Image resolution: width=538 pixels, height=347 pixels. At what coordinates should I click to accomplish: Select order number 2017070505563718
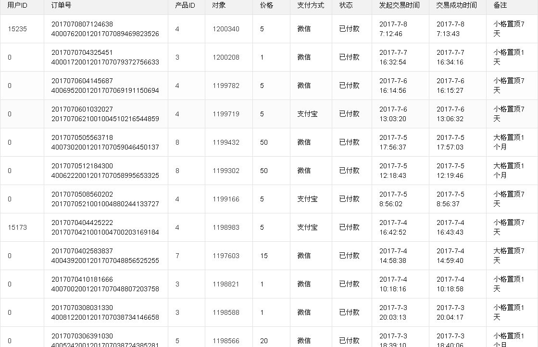click(x=82, y=137)
